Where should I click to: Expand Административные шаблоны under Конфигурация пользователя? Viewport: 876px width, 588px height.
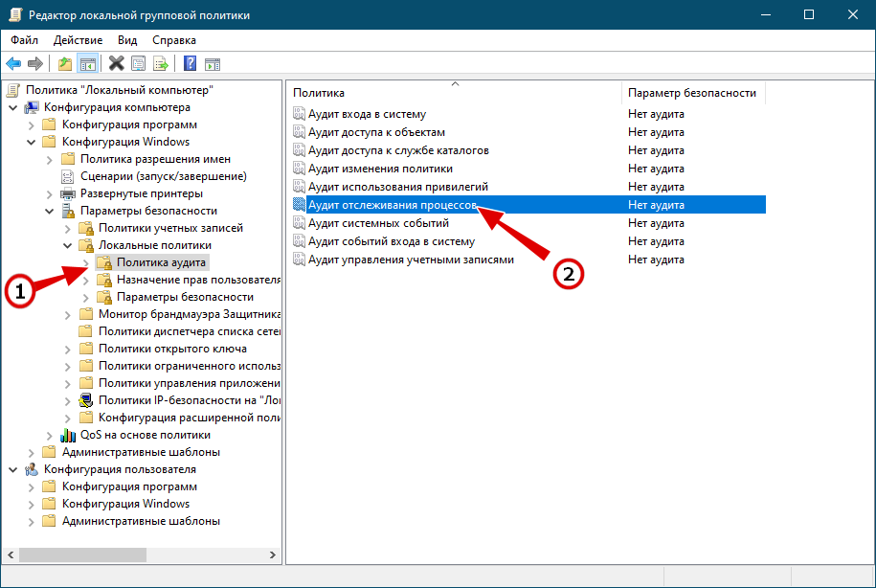coord(32,522)
